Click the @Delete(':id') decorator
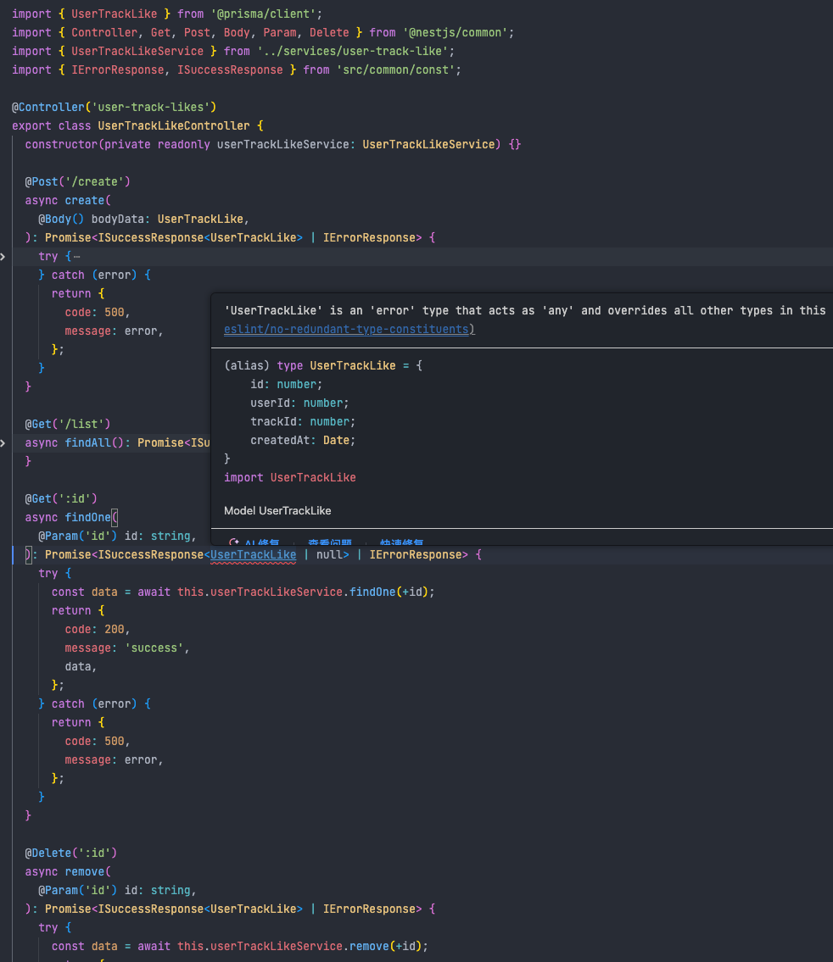 point(70,853)
